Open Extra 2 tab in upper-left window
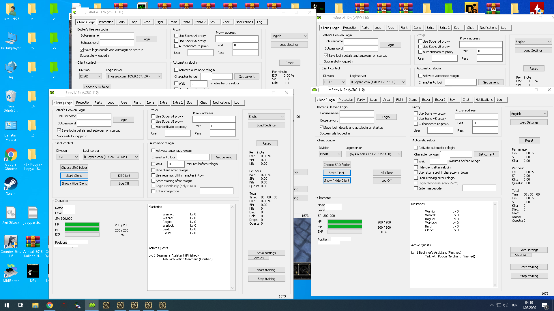The height and width of the screenshot is (311, 554). tap(200, 22)
